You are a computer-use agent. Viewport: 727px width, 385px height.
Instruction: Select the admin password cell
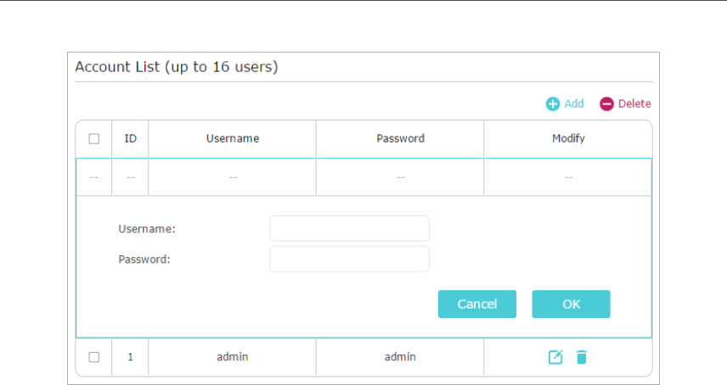pyautogui.click(x=400, y=357)
